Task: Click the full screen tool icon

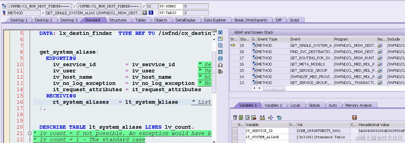Action: (x=220, y=52)
